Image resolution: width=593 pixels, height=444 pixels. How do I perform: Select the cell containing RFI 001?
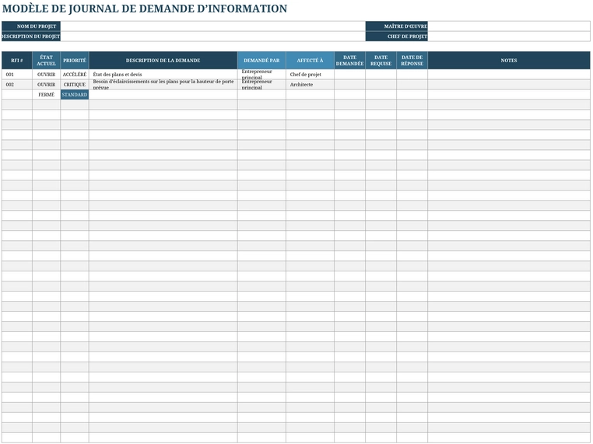[x=17, y=75]
